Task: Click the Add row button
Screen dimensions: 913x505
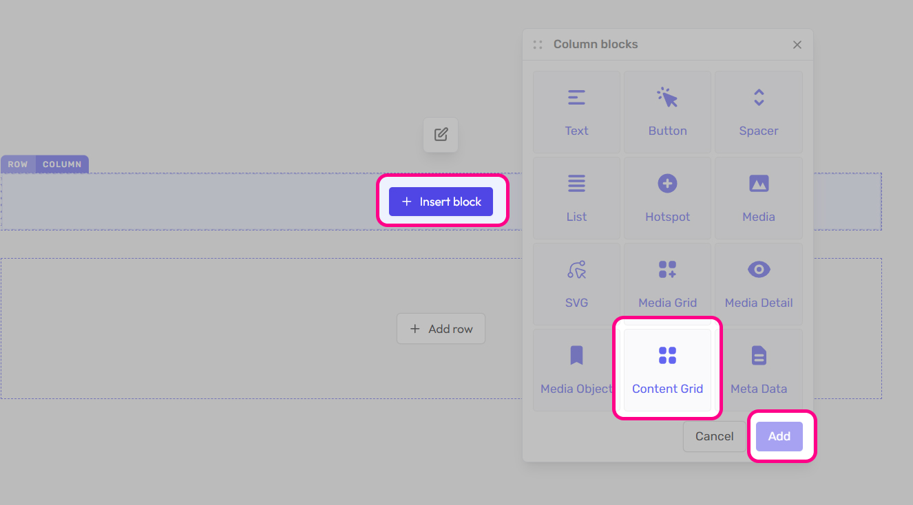Action: (x=441, y=329)
